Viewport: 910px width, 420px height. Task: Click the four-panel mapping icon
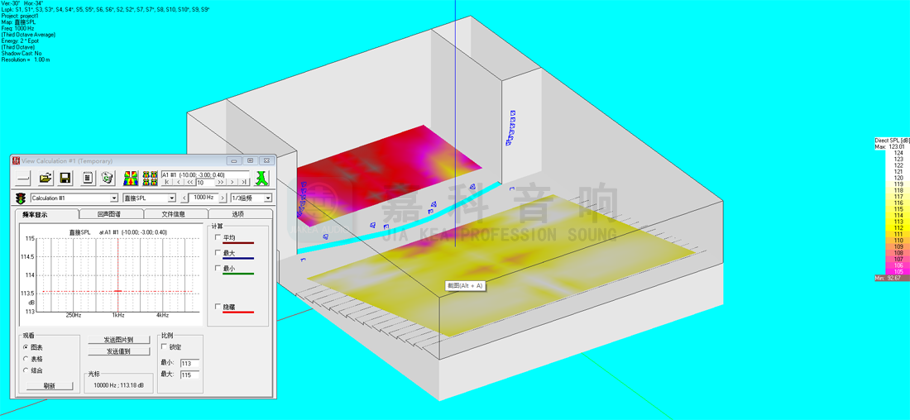(150, 178)
